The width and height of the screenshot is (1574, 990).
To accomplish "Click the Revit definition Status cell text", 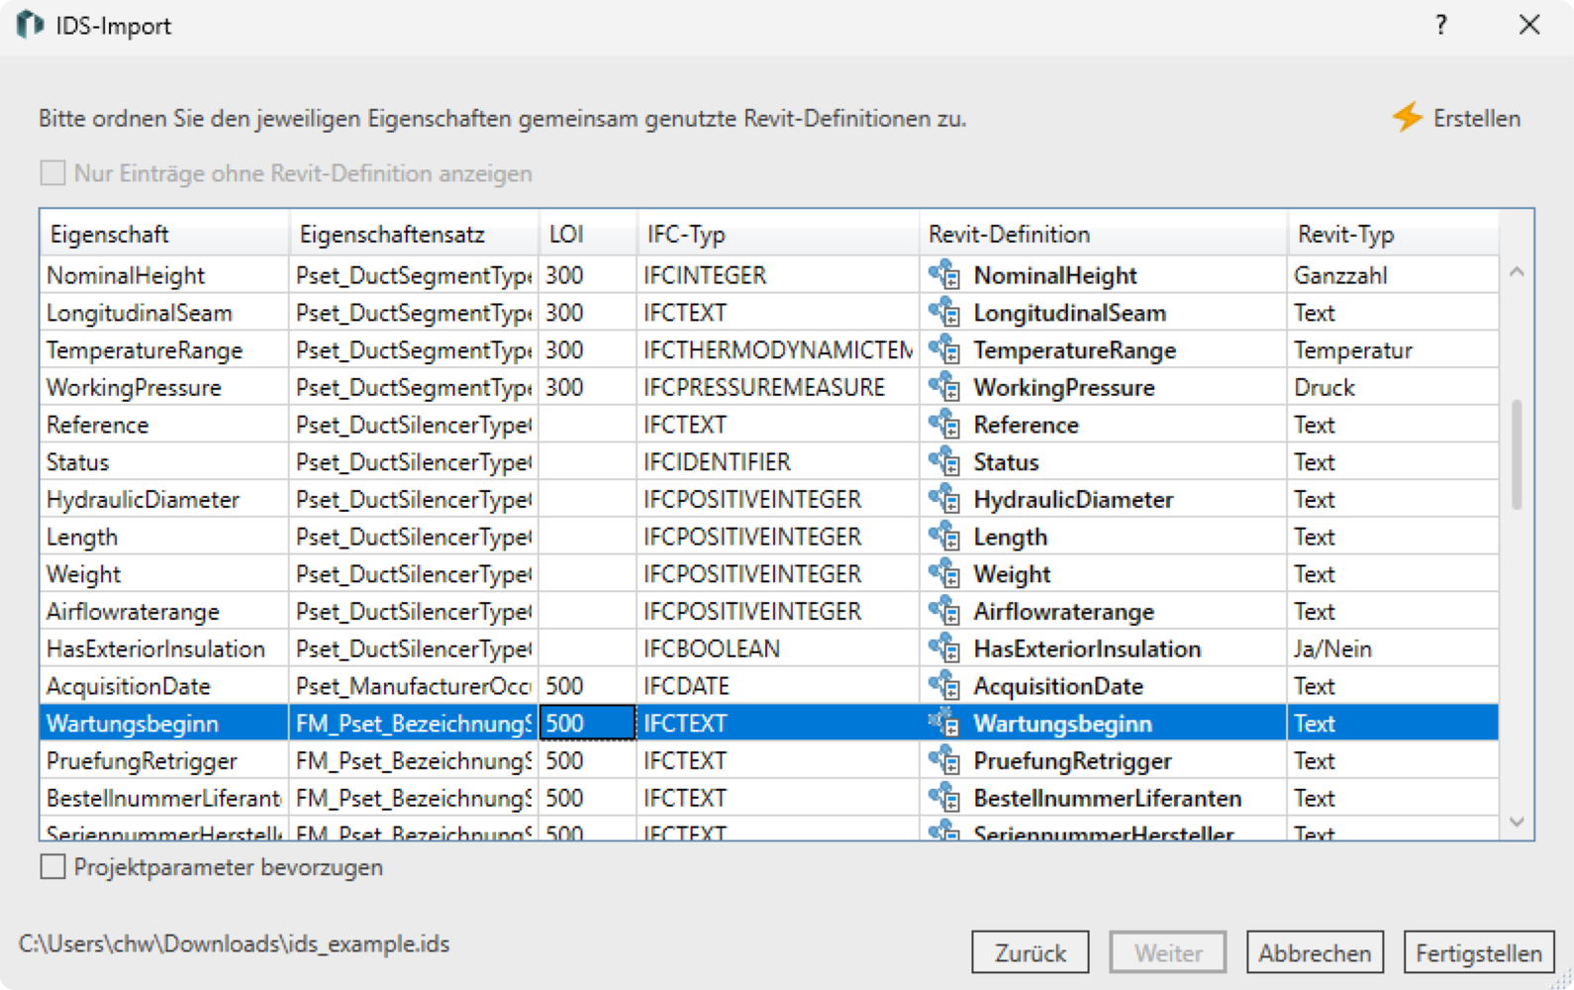I will (1006, 461).
